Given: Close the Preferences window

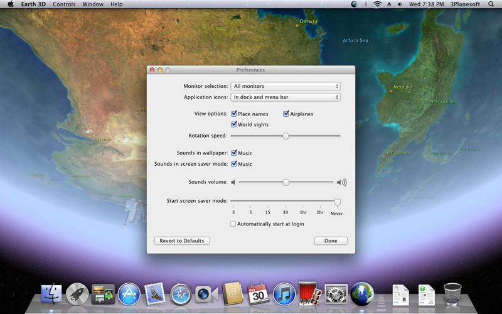Looking at the screenshot, I should [x=152, y=70].
